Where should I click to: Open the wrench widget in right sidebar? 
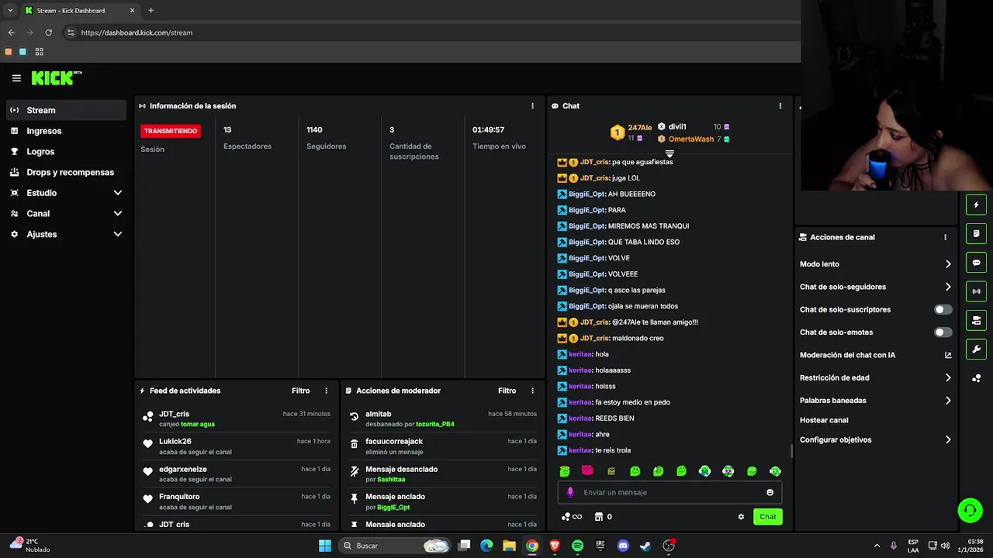(976, 349)
